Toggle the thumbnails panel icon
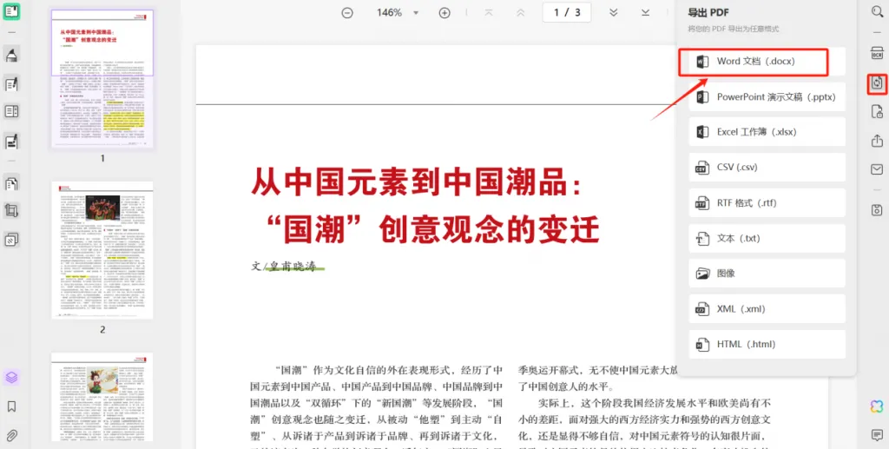This screenshot has height=449, width=889. 11,377
